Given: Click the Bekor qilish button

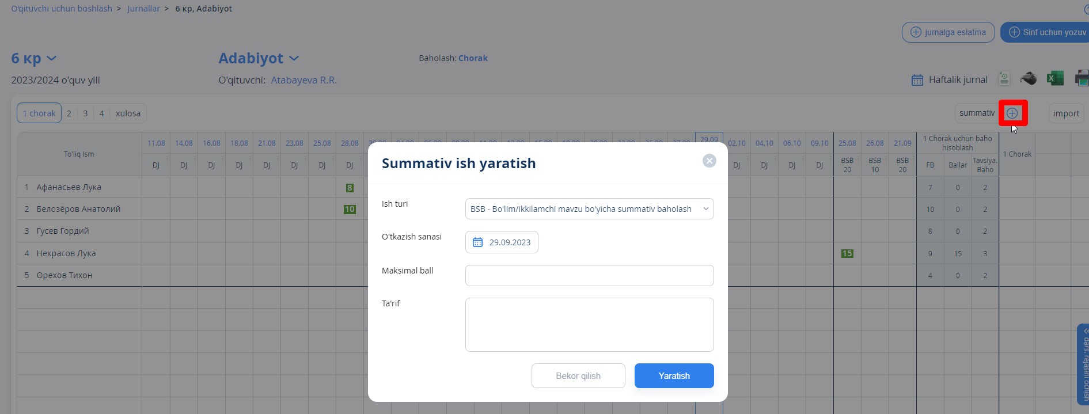Looking at the screenshot, I should click(x=578, y=375).
